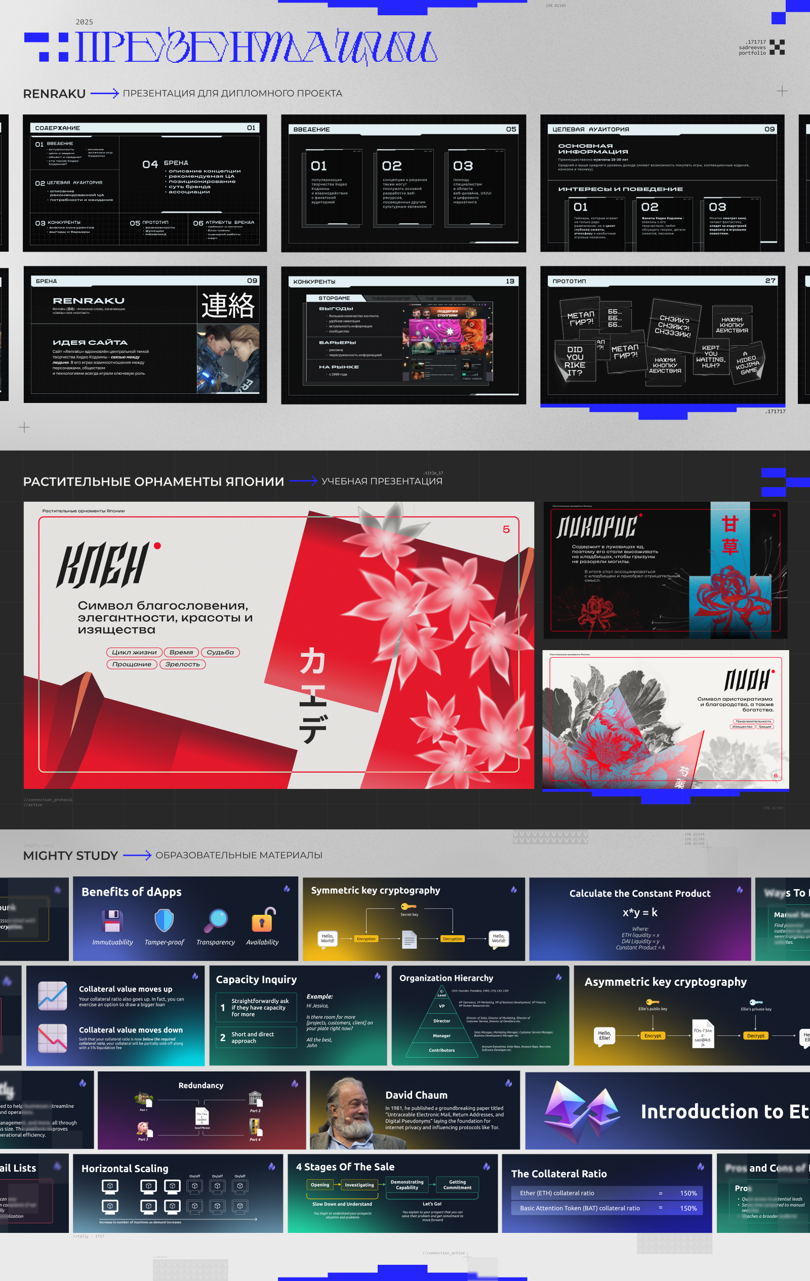Open the Целевая аудитория slide thumbnail
The height and width of the screenshot is (1281, 810).
662,183
